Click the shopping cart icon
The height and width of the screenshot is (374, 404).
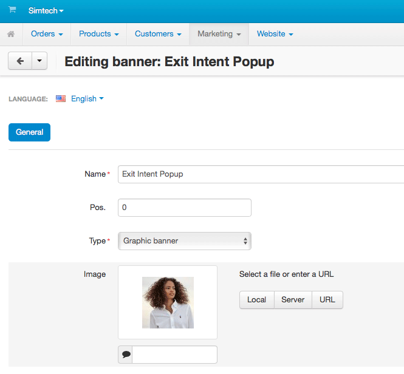(x=12, y=10)
